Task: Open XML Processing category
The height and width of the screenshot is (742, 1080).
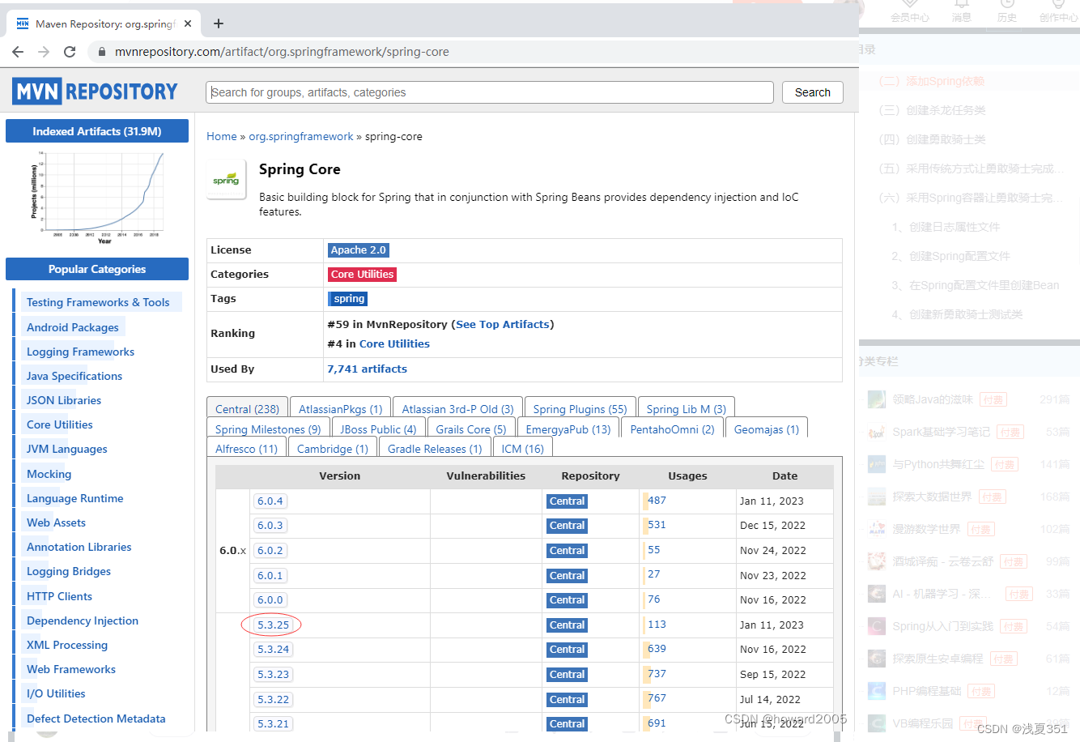Action: click(x=67, y=645)
